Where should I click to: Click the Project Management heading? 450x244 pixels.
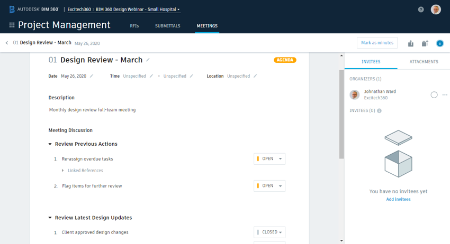[64, 25]
